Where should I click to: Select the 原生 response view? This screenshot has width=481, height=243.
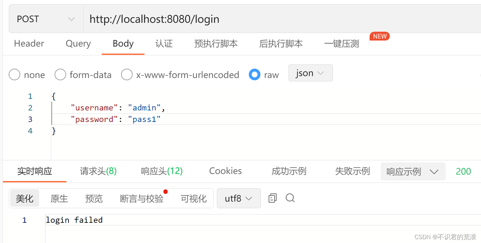click(x=59, y=198)
